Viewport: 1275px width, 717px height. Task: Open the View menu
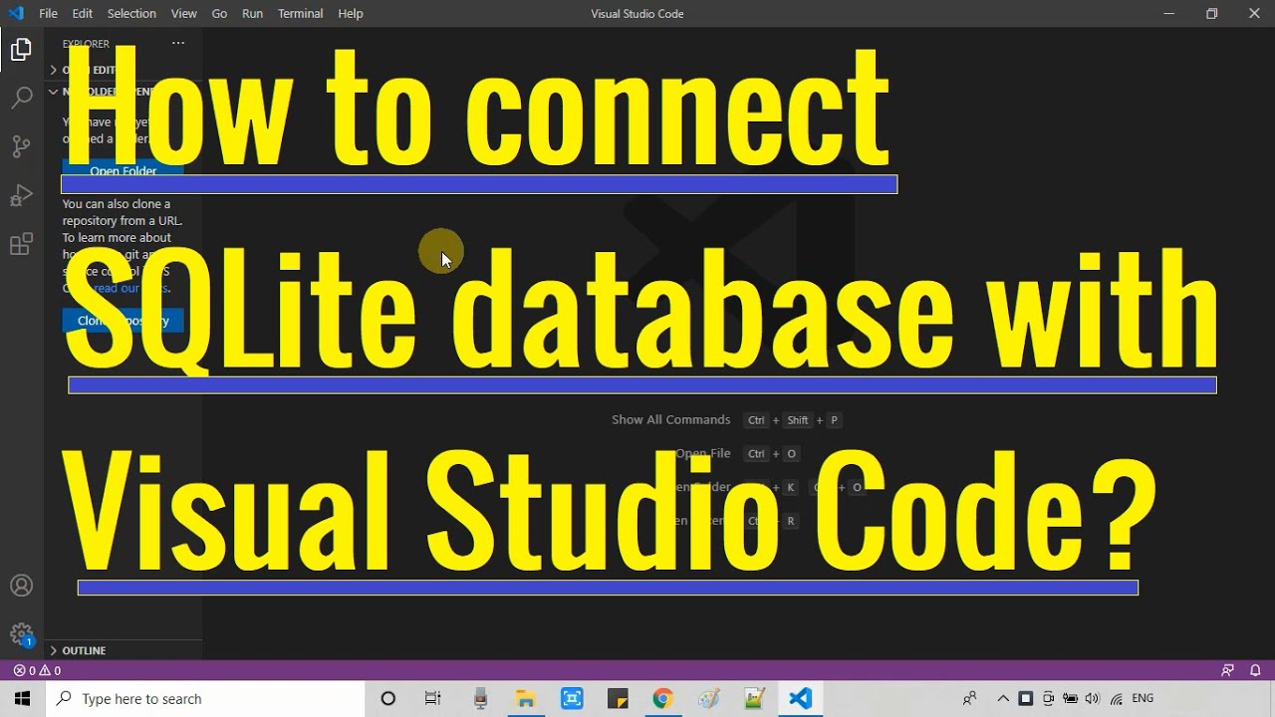(x=183, y=13)
